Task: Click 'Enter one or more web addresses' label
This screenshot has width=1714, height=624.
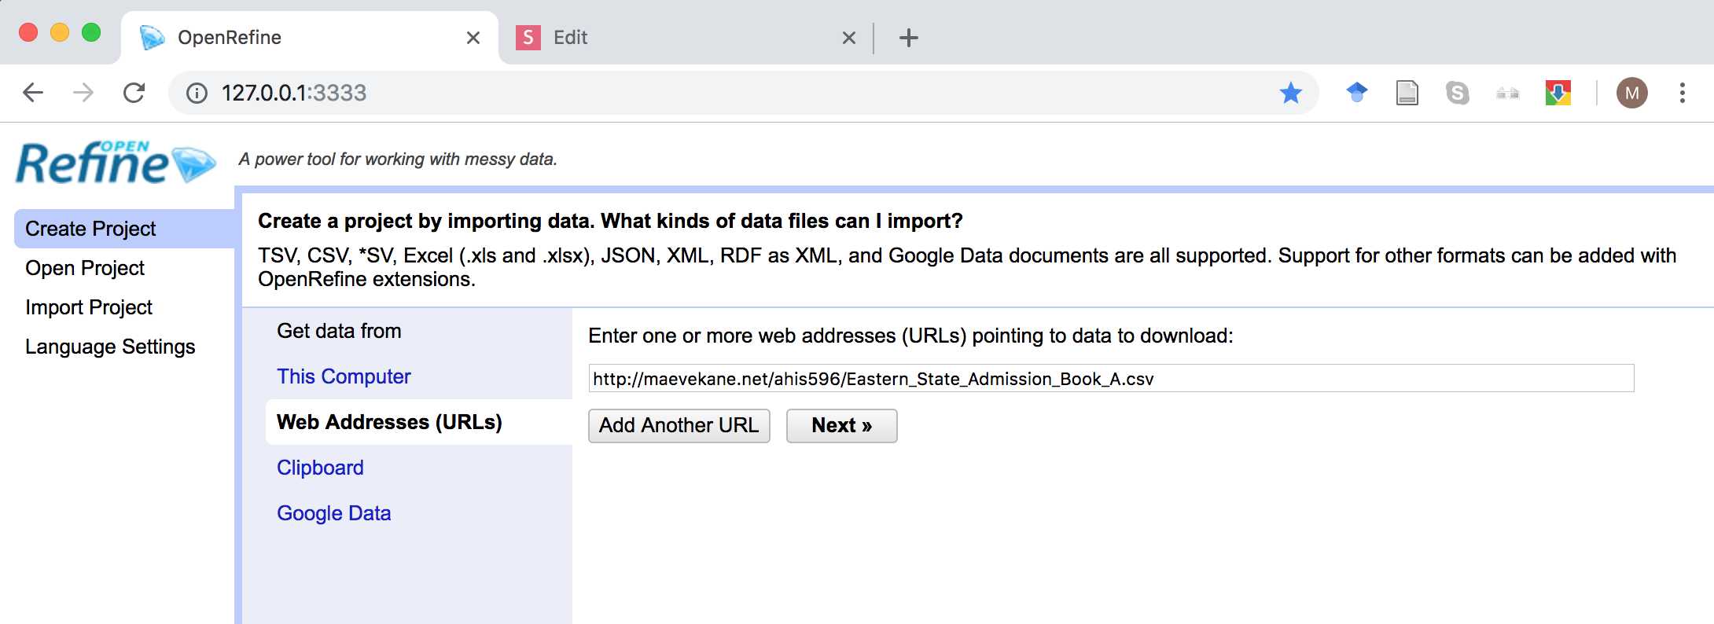Action: click(910, 336)
